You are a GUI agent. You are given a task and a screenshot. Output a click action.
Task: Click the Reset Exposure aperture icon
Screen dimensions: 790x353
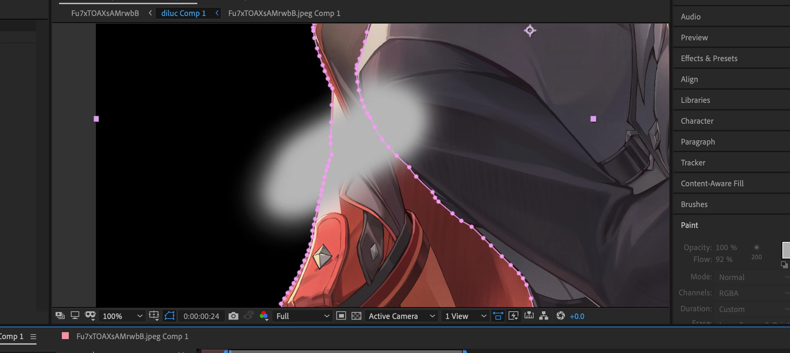[x=560, y=315]
